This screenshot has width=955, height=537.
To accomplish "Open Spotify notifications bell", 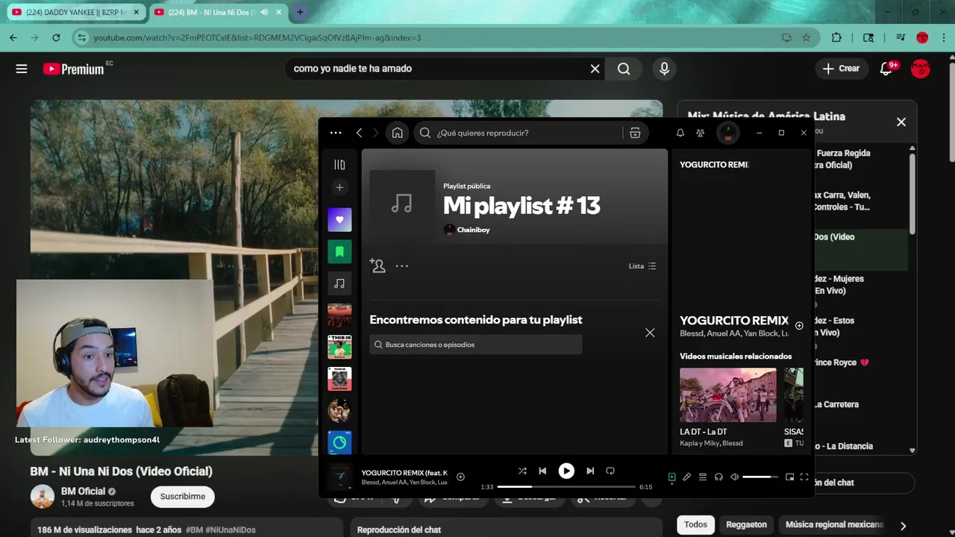I will 680,133.
